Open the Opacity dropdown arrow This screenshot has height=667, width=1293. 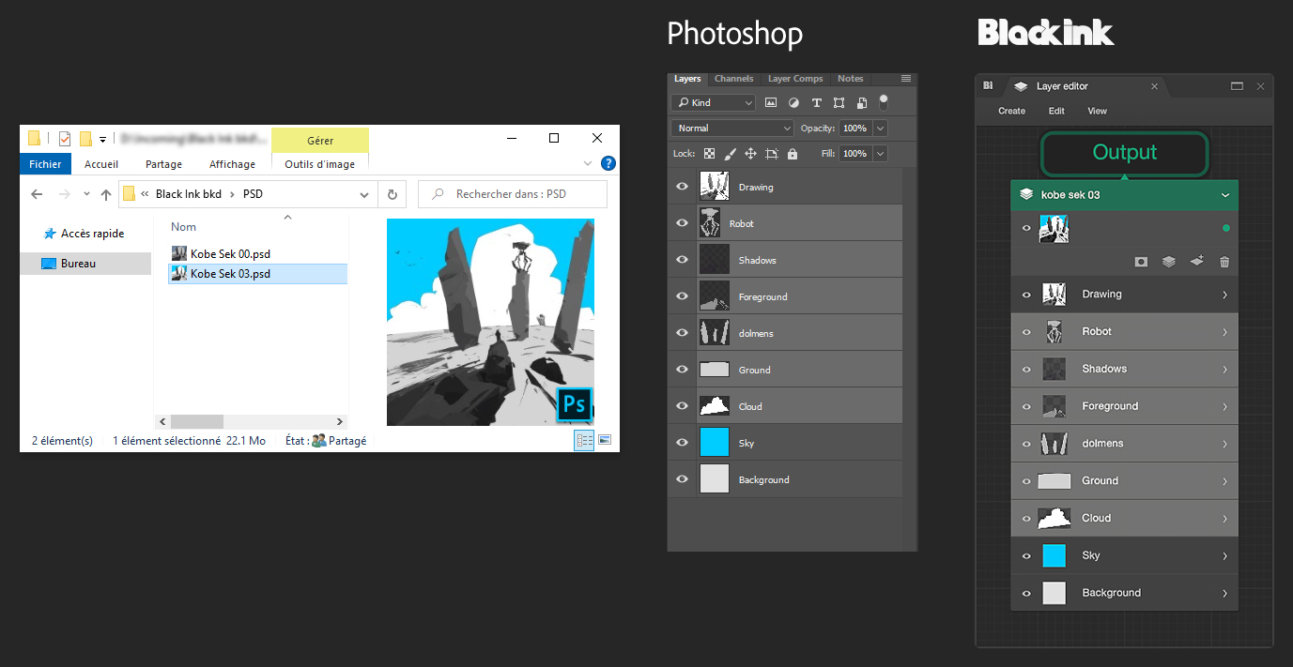click(880, 128)
